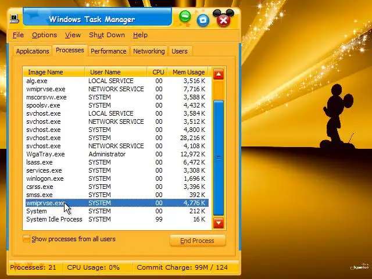Sort by the Image Name column header
This screenshot has width=372, height=279.
[54, 72]
